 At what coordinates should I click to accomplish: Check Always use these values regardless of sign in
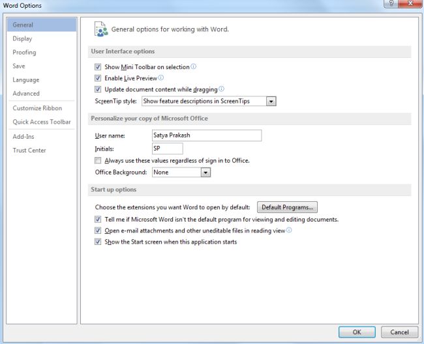(98, 160)
